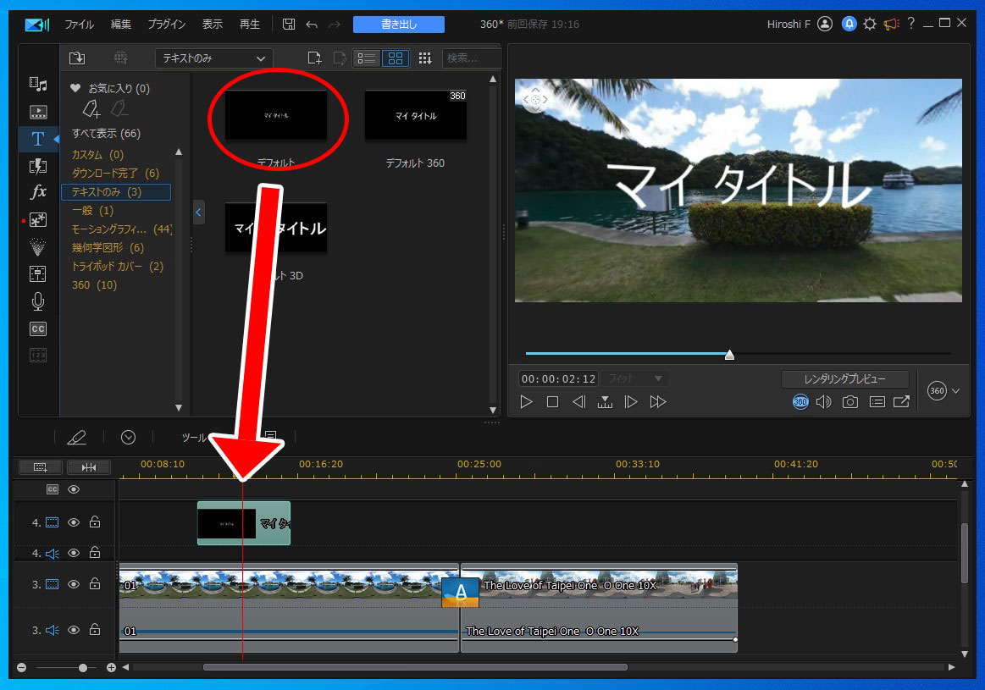Viewport: 985px width, 690px height.
Task: Open the settings gear icon in title bar
Action: [x=870, y=25]
